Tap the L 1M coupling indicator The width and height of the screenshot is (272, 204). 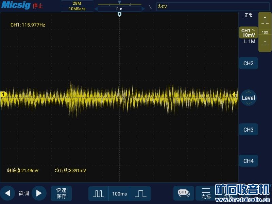[250, 41]
